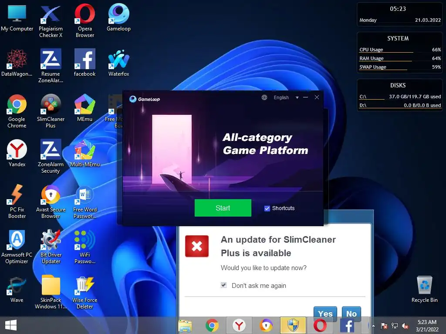446x334 pixels.
Task: Open Avast Secure Browser taskbar icon
Action: [266, 325]
